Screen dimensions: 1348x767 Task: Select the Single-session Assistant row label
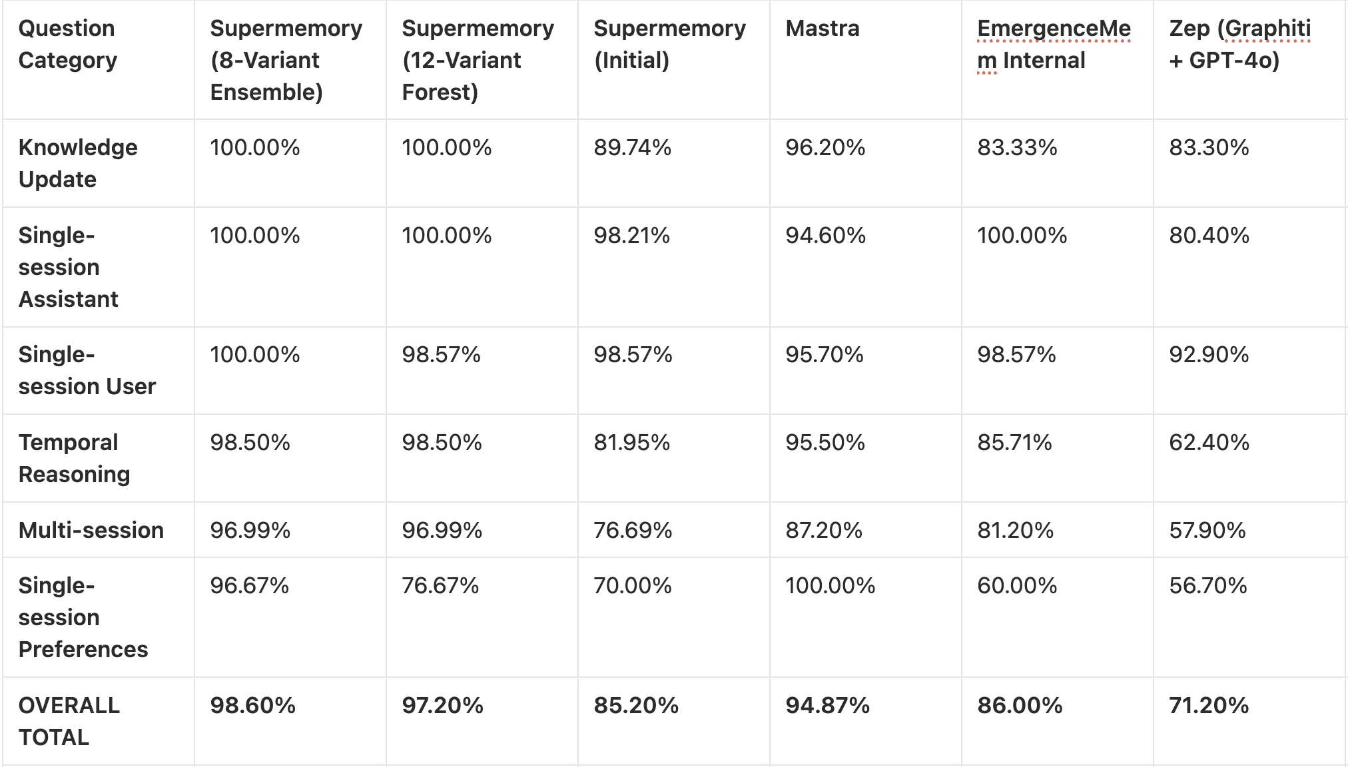[x=68, y=267]
